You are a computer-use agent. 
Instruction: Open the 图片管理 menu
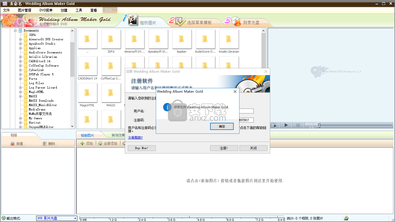[x=24, y=10]
